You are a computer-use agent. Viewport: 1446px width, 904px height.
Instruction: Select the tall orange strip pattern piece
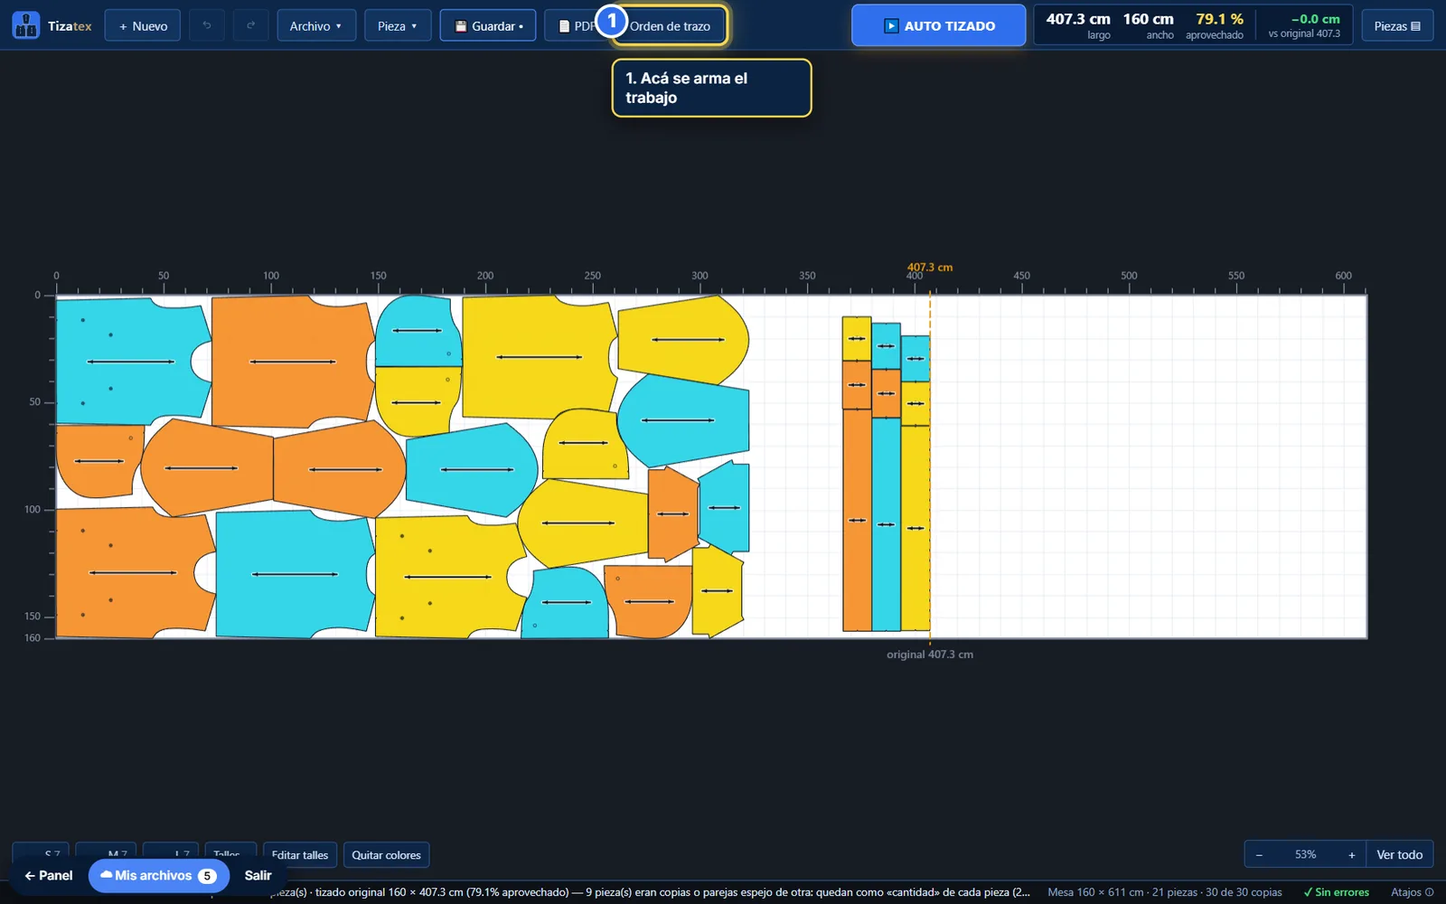coord(857,520)
